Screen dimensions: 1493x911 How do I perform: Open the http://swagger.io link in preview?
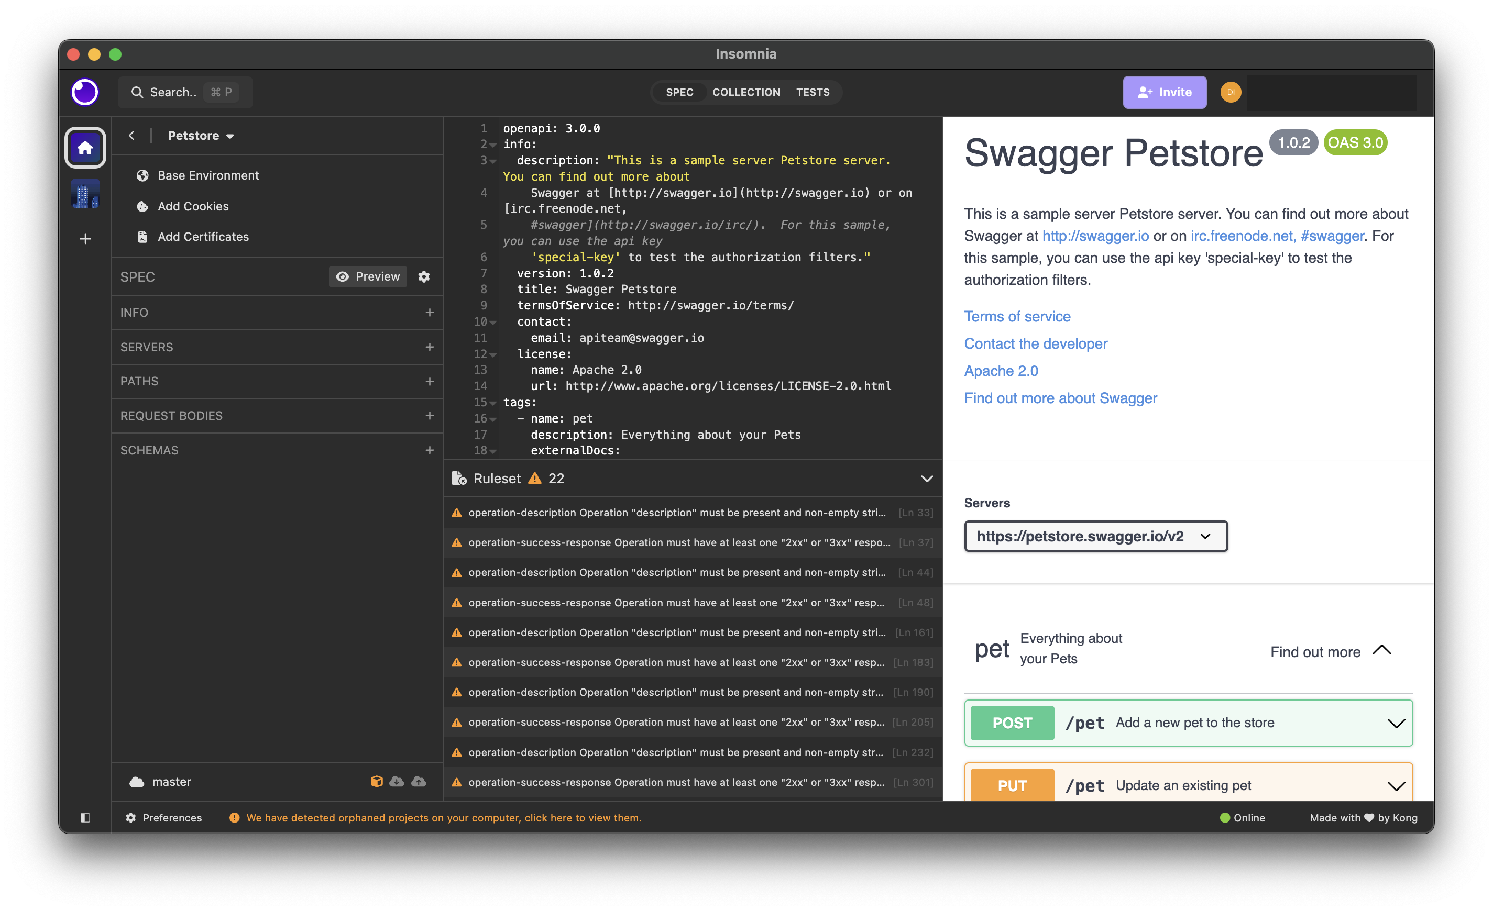(x=1095, y=236)
